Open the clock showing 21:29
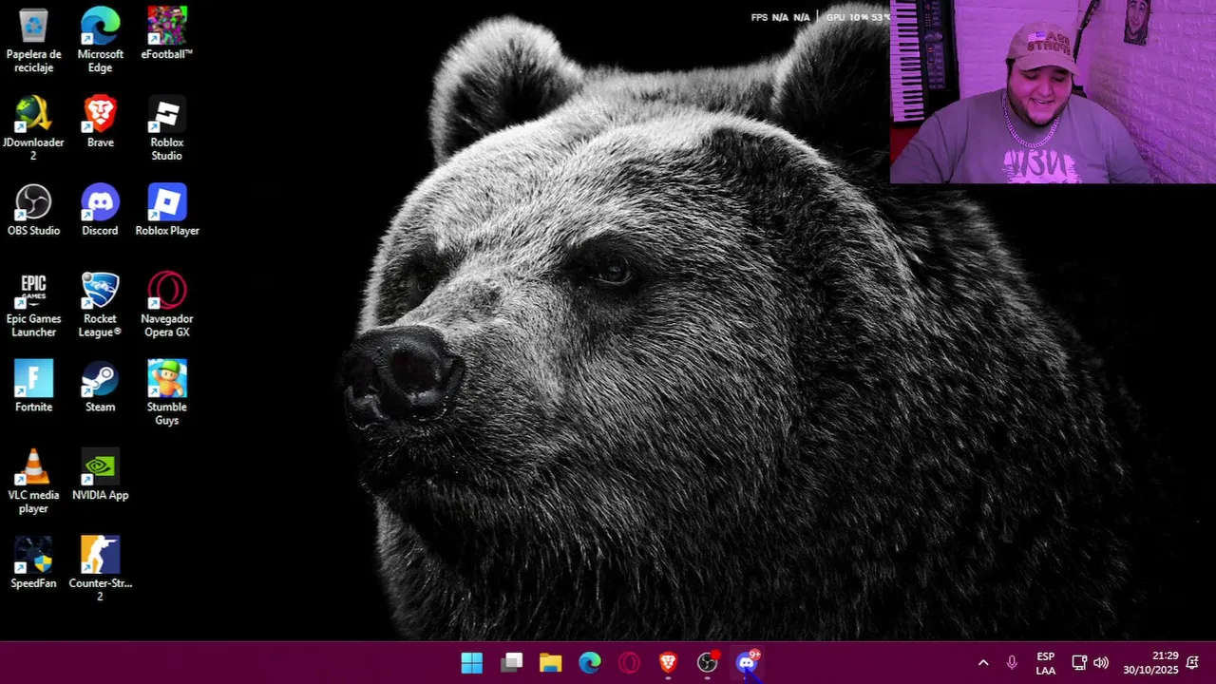This screenshot has width=1216, height=684. tap(1150, 663)
